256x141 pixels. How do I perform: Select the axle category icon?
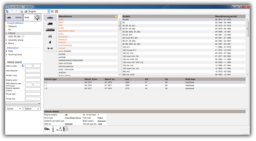[x=50, y=48]
